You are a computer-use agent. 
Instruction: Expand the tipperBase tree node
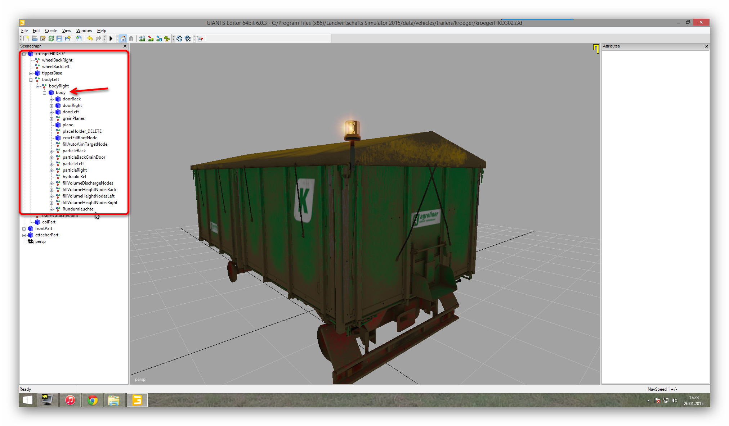click(x=31, y=73)
